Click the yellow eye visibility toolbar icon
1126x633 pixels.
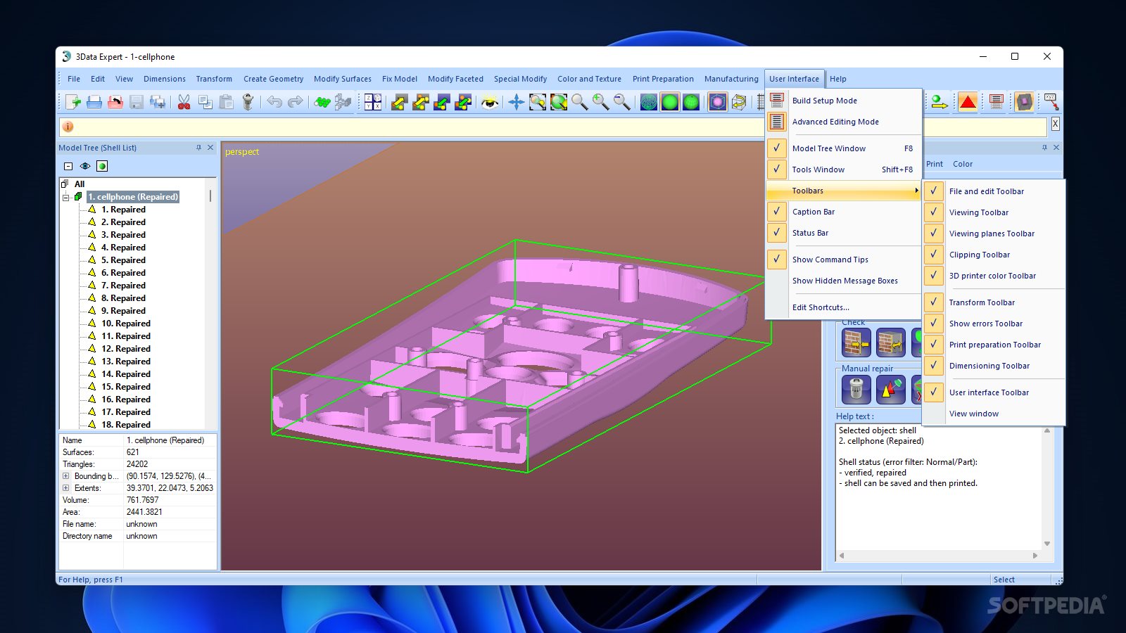(x=490, y=102)
